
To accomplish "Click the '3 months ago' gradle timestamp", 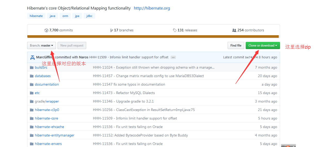I will 266,102.
